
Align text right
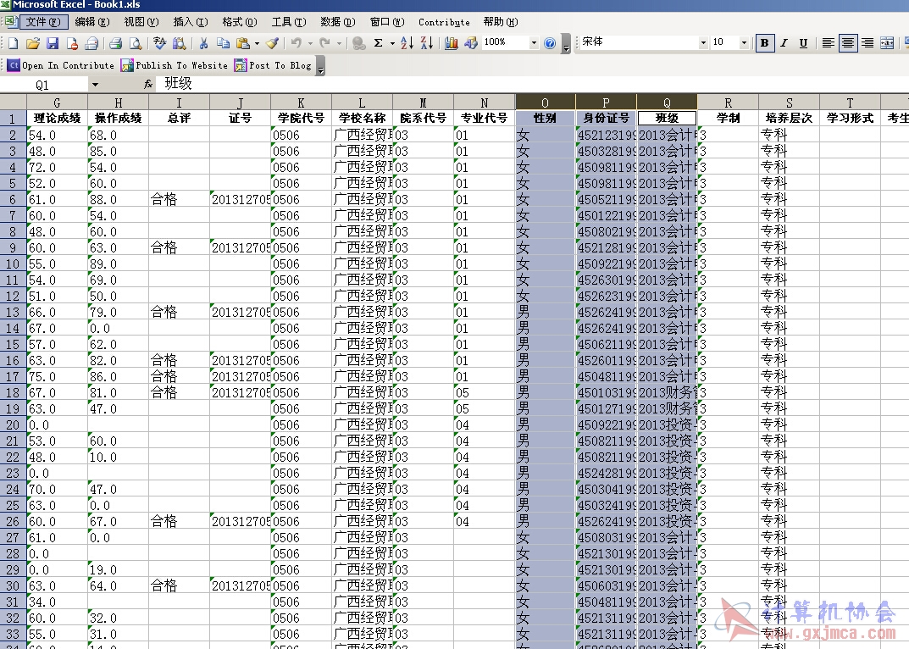(x=867, y=43)
